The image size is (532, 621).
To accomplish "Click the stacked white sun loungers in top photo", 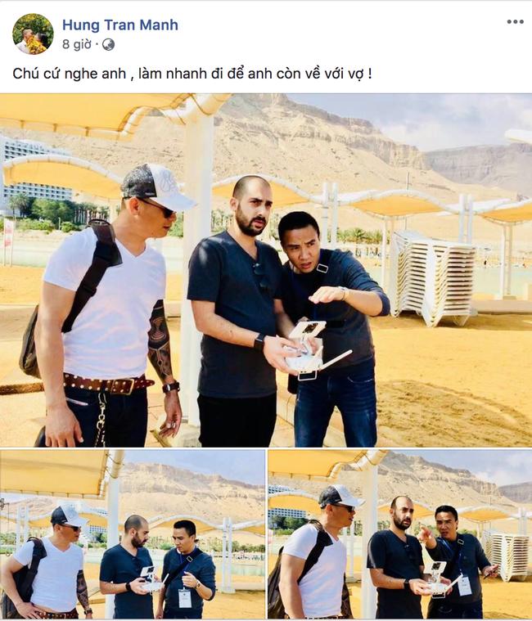I will coord(434,277).
